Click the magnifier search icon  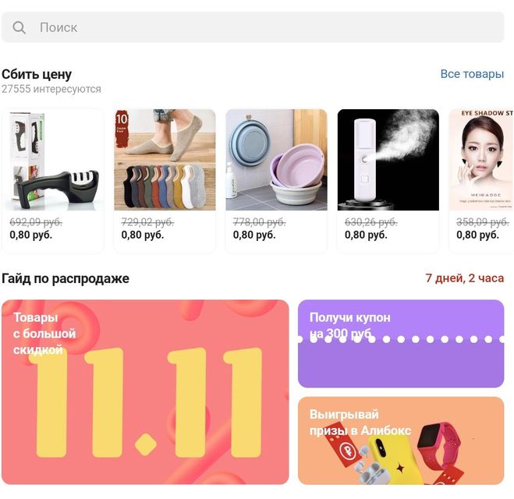19,27
